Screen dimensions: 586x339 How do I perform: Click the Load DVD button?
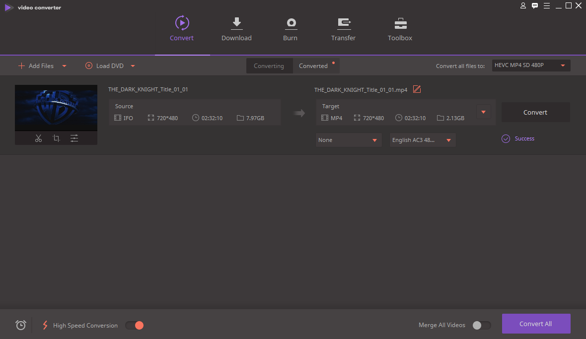105,66
